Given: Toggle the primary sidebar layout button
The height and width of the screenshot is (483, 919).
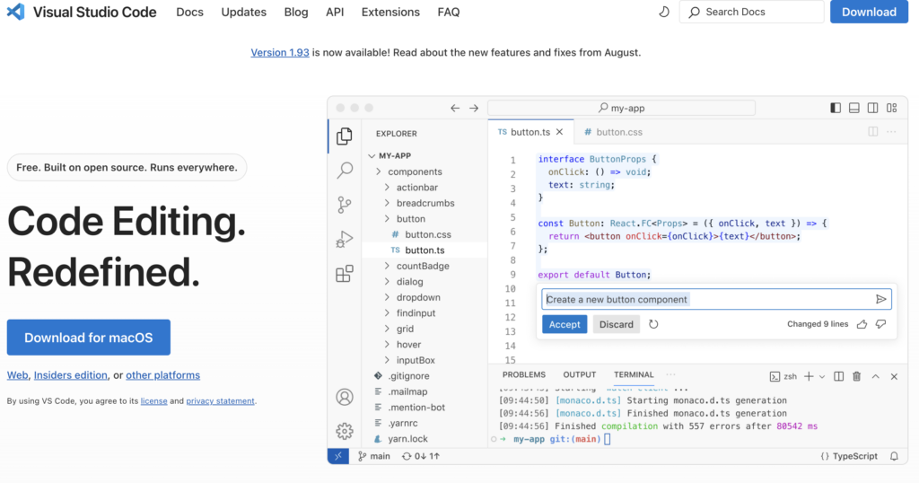Looking at the screenshot, I should click(836, 108).
